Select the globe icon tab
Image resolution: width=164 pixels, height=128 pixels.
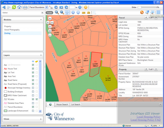(x=51, y=104)
